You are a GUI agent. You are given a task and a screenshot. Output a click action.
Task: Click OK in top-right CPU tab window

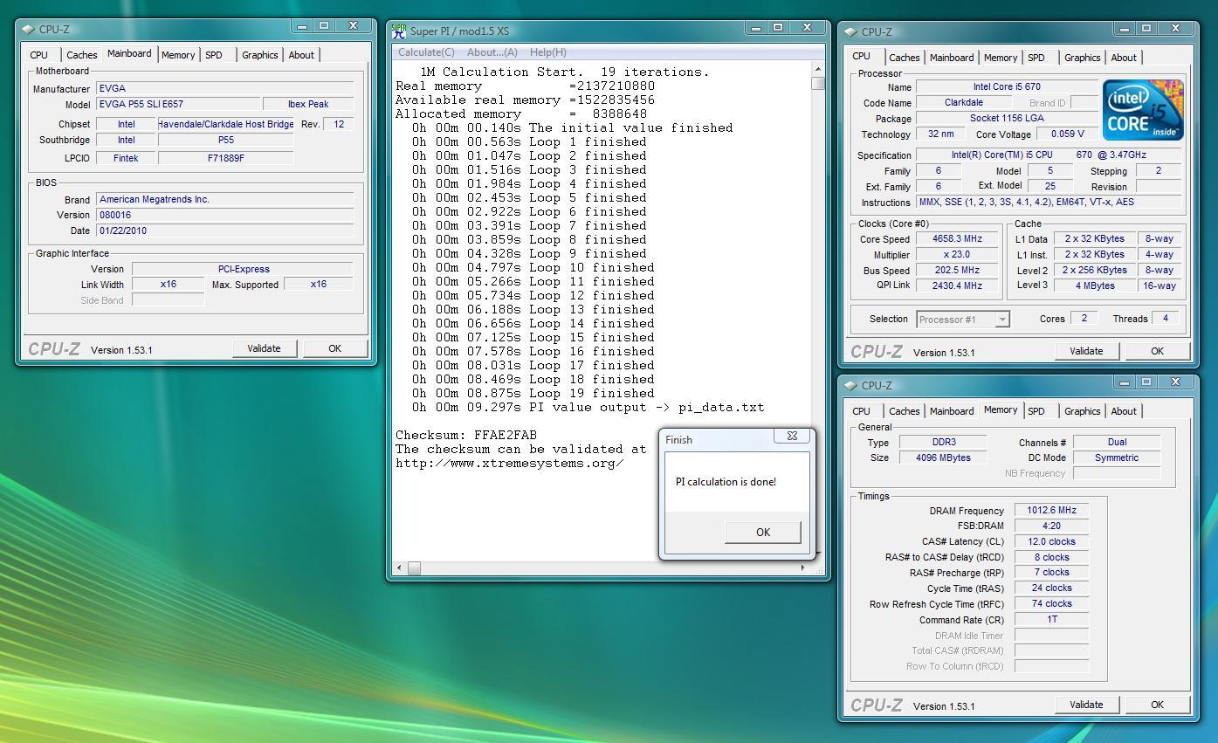coord(1158,351)
